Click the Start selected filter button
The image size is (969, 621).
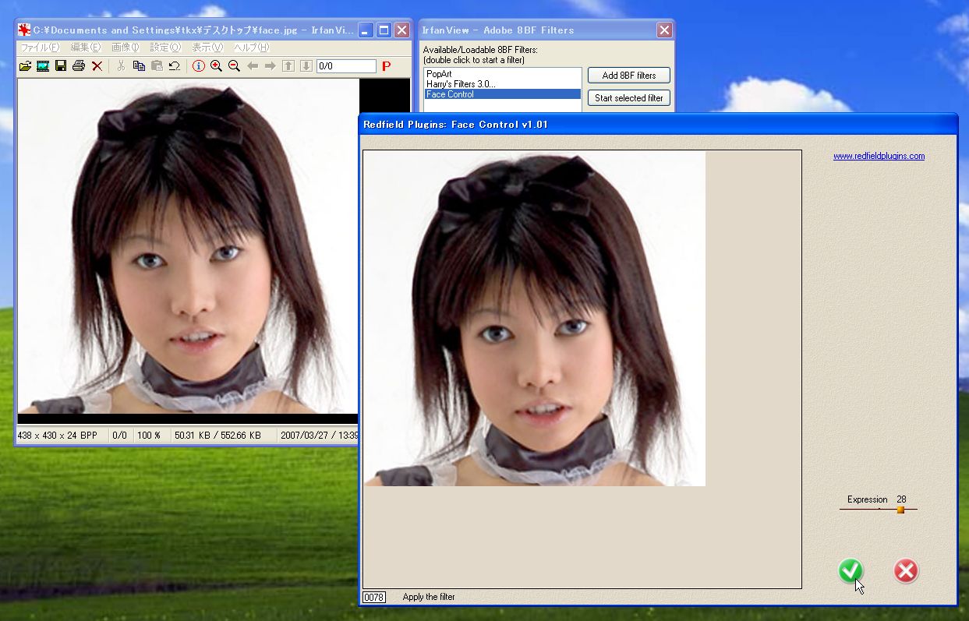pos(629,98)
